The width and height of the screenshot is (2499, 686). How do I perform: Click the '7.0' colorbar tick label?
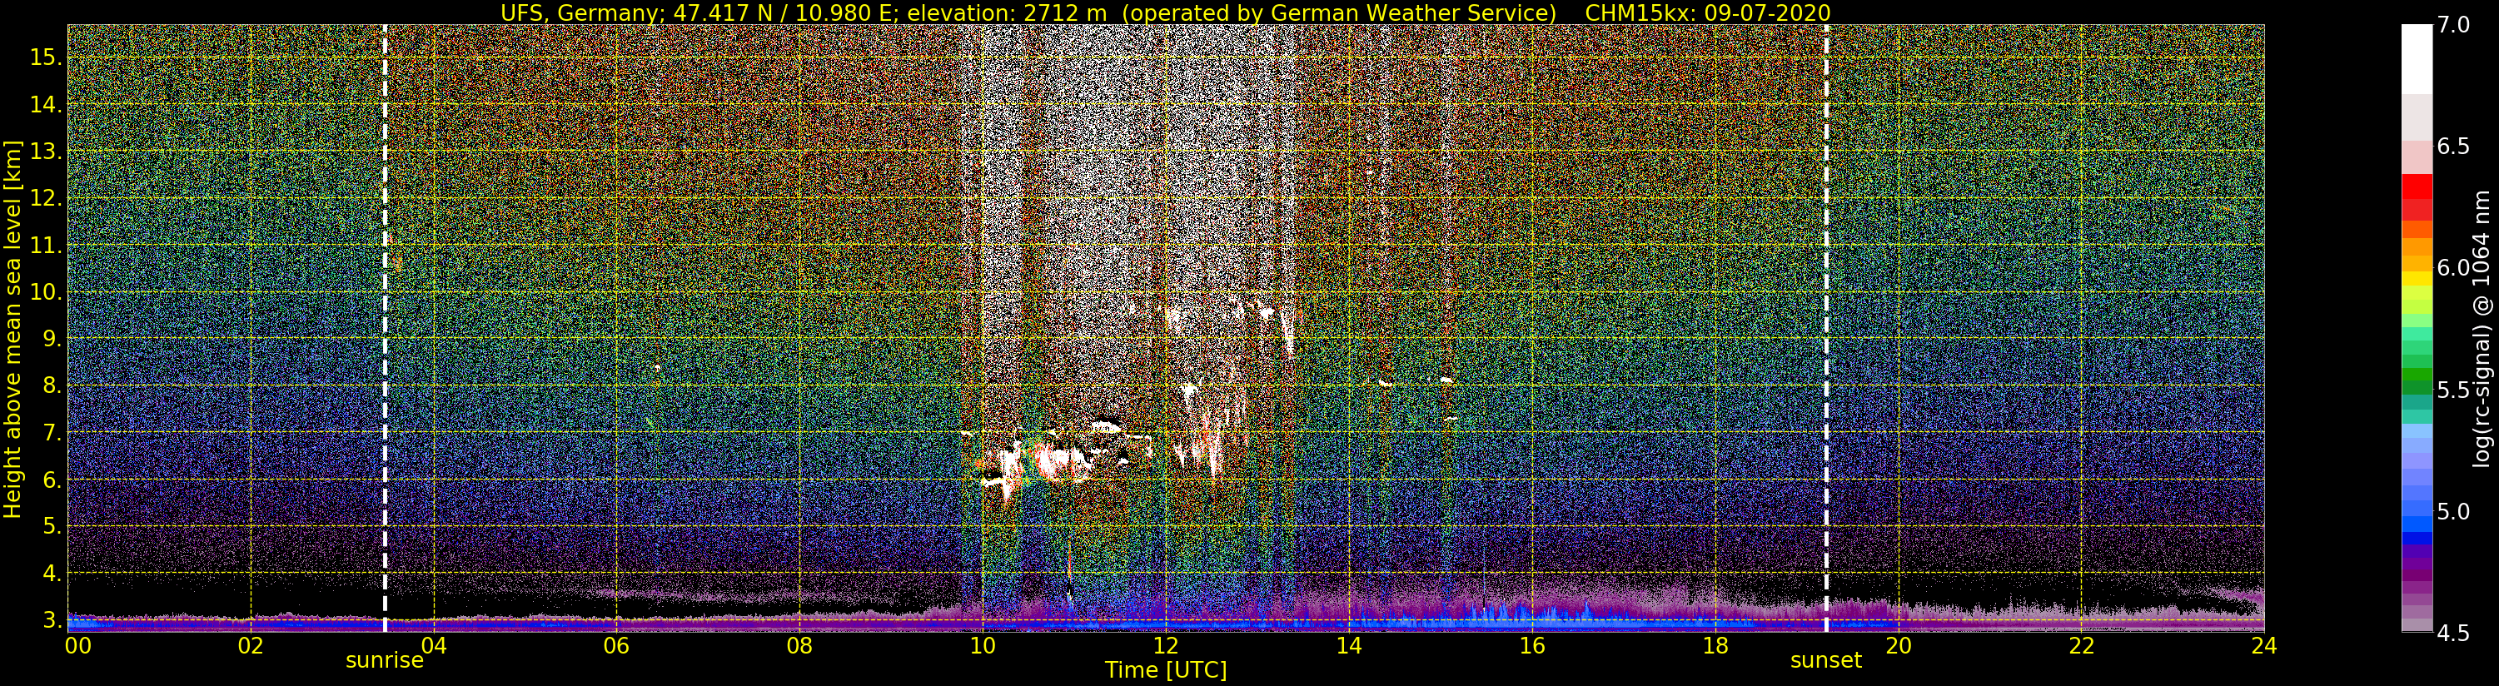click(2453, 25)
